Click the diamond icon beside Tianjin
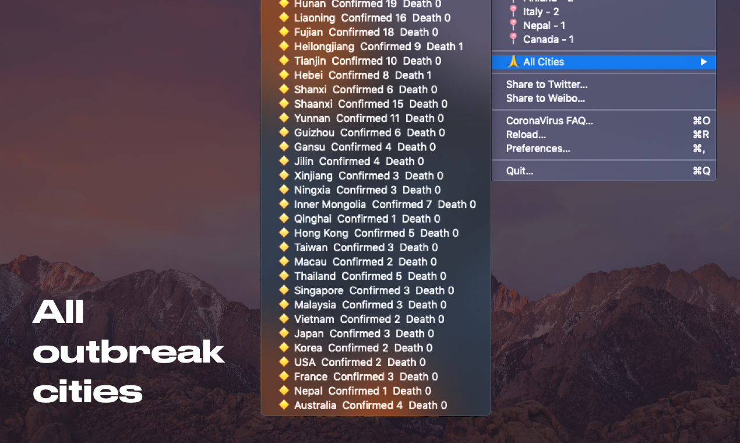Screen dimensions: 740x443 pos(284,60)
